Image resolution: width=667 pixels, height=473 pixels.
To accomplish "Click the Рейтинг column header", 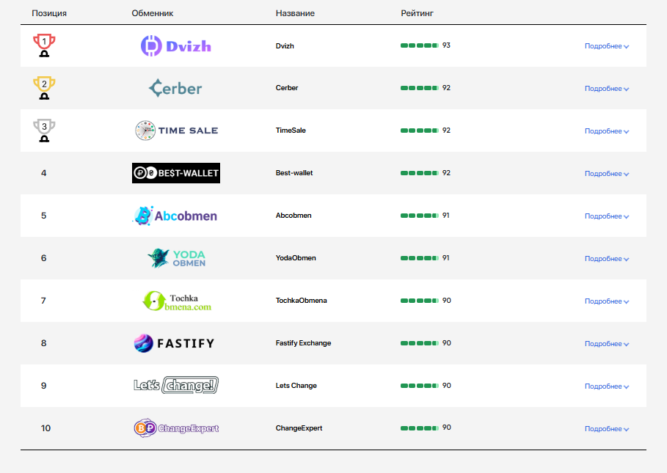I will [417, 13].
